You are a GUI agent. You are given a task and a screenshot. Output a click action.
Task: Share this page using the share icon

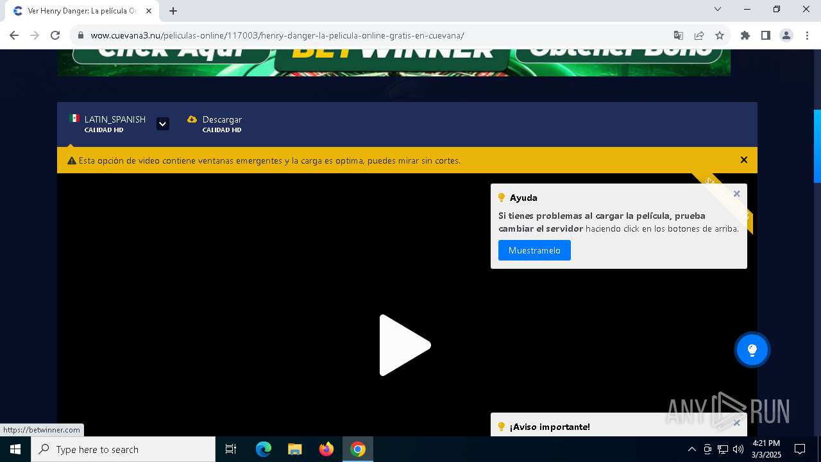coord(699,35)
